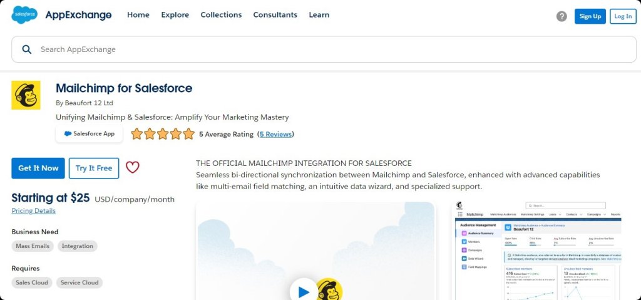The width and height of the screenshot is (641, 300).
Task: Click the AppExchange title
Action: (78, 15)
